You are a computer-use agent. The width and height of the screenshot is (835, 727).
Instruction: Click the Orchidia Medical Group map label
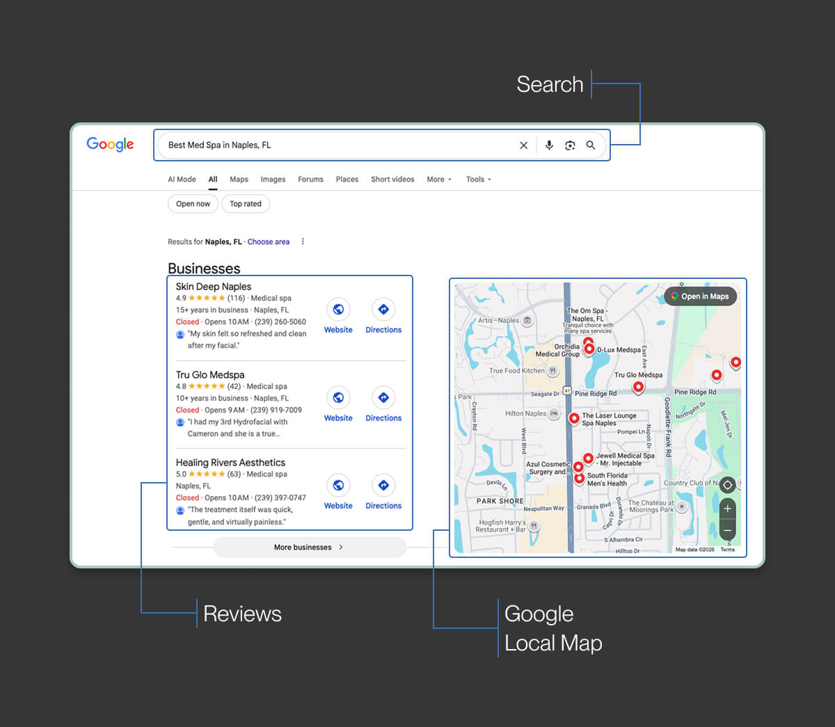point(558,350)
